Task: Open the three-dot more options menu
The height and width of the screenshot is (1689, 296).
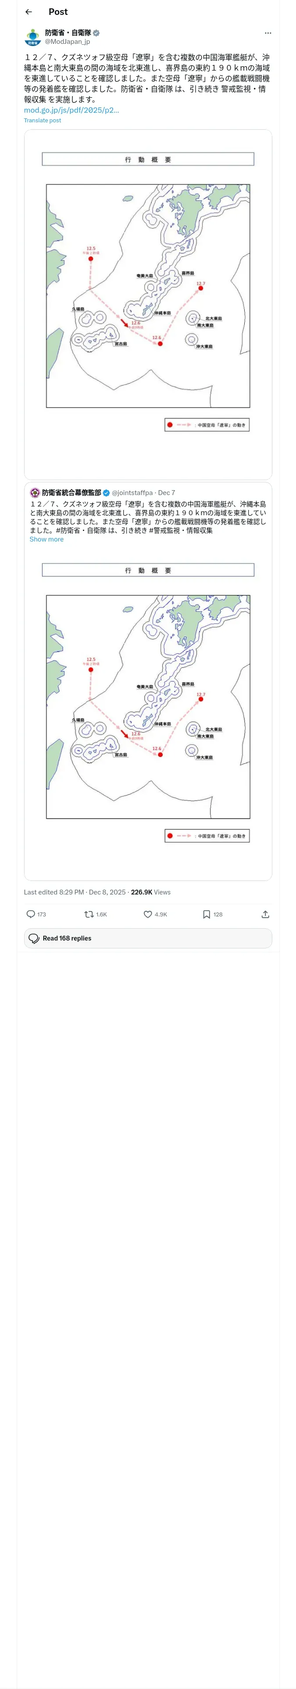Action: click(x=267, y=33)
